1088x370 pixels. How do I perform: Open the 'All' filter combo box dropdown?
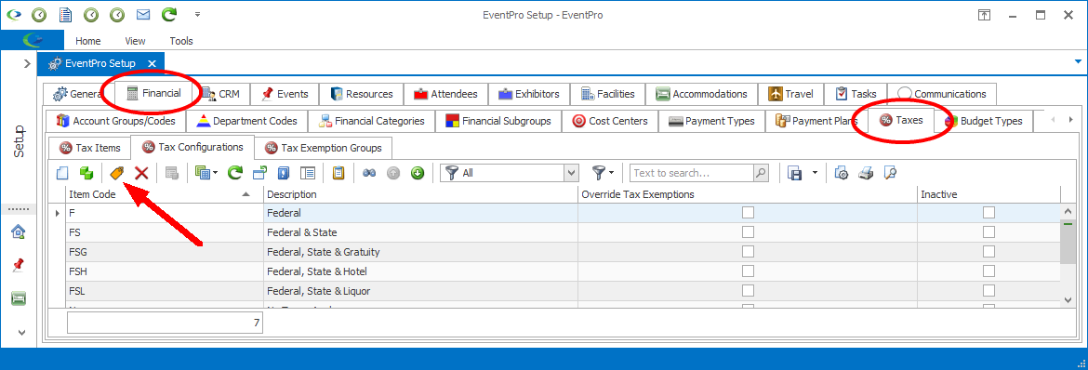coord(572,173)
